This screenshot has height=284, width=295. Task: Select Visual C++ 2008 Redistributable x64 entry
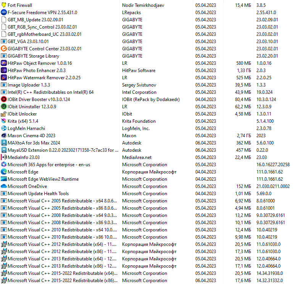[x=62, y=215]
